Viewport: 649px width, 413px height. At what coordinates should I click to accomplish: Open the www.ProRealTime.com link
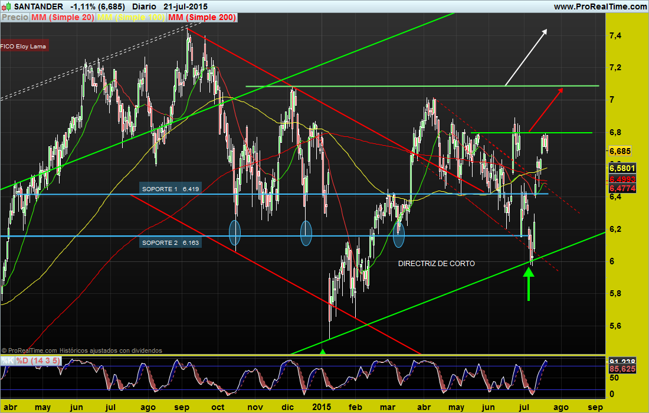point(601,6)
